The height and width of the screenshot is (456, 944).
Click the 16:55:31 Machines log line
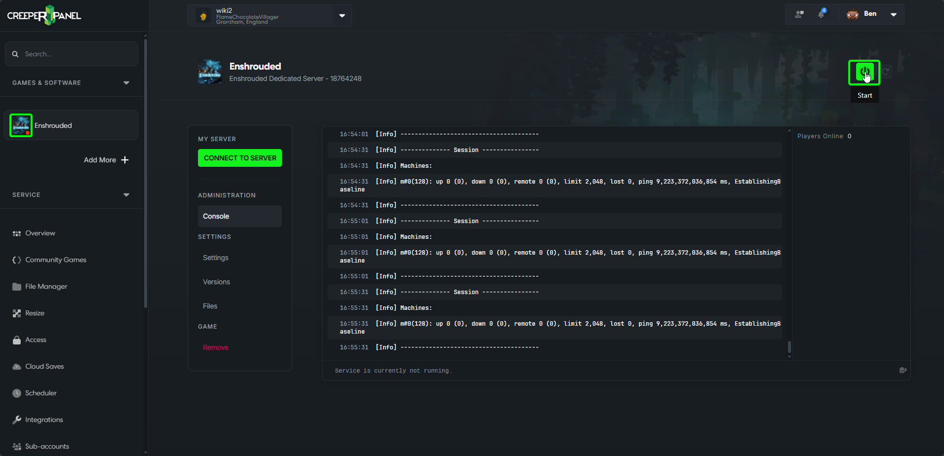[x=554, y=308]
